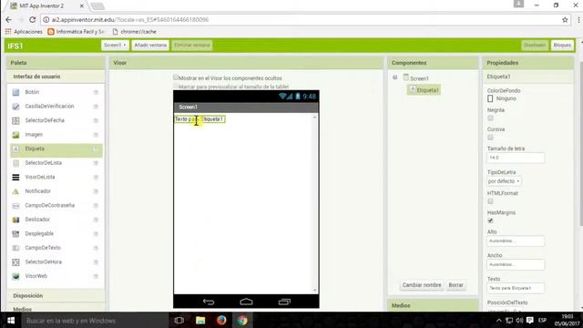583x328 pixels.
Task: Pick the SelectorDeFecha palette icon
Action: [15, 120]
